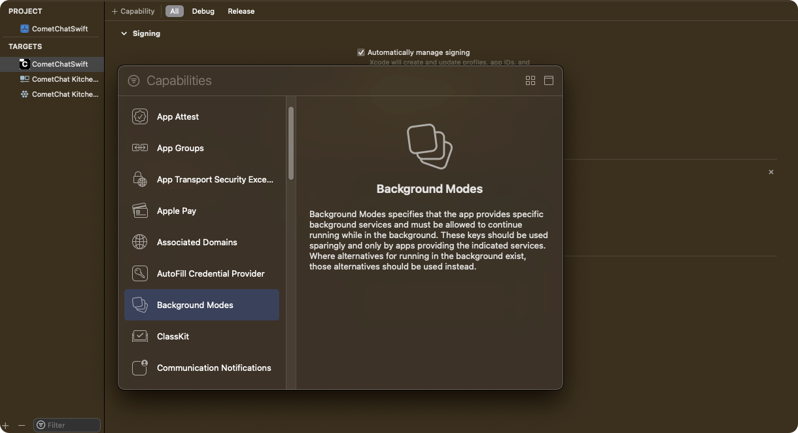Toggle Automatically manage signing checkbox

coord(361,52)
